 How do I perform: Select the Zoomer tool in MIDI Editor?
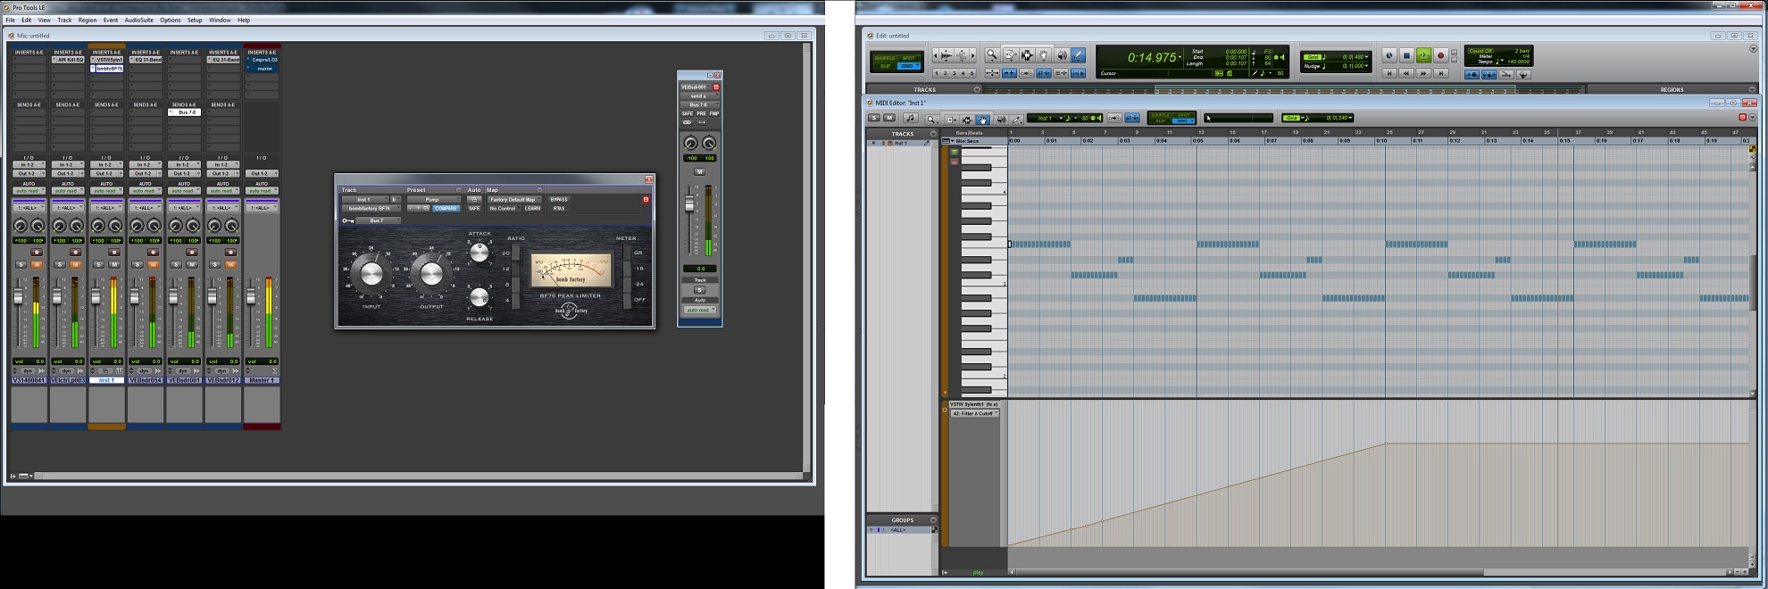[931, 119]
